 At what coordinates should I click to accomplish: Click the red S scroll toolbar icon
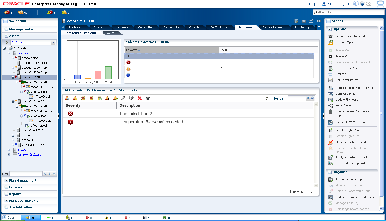pyautogui.click(x=91, y=98)
